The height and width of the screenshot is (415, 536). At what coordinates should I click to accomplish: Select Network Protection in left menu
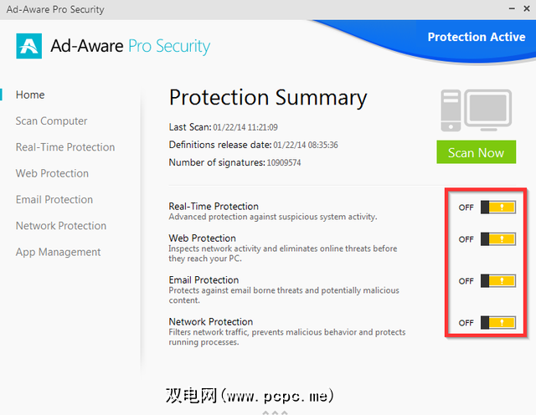tap(61, 226)
